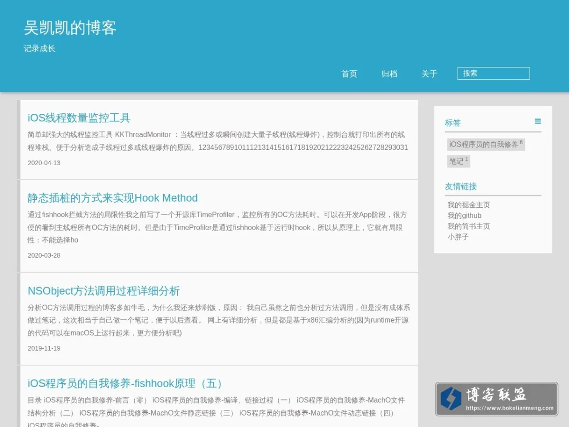Click the 记录成长 subtitle
Viewport: 569px width, 427px height.
point(39,48)
